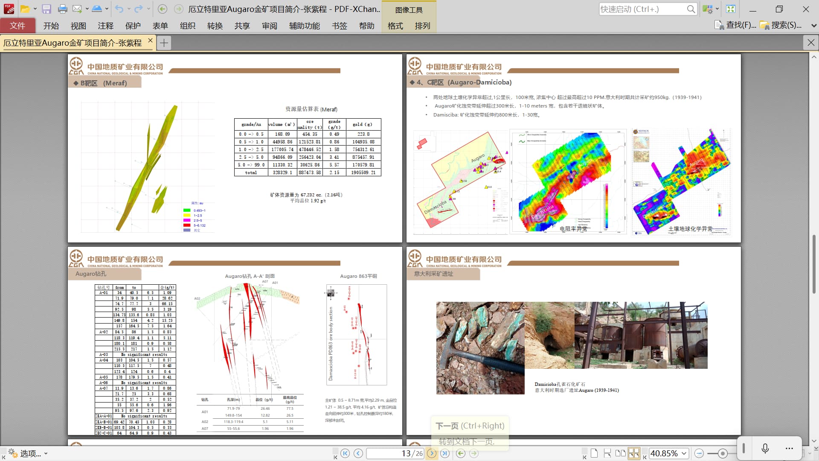
Task: Add a new document tab
Action: 164,43
